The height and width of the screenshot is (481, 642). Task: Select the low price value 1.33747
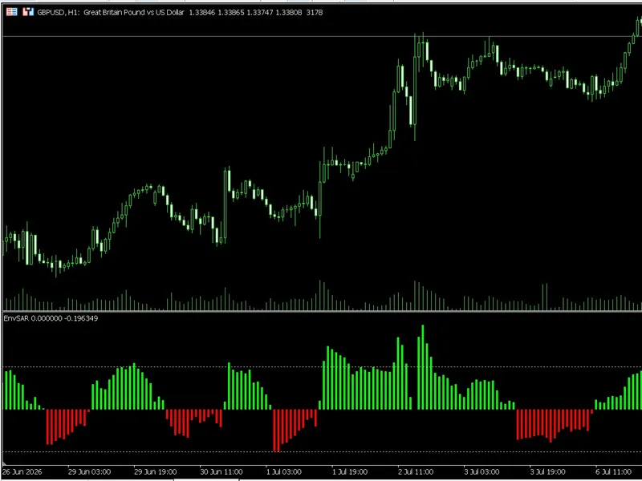point(260,13)
